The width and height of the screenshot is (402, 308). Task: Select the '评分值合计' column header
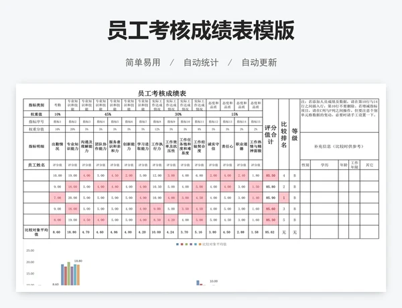pyautogui.click(x=271, y=135)
